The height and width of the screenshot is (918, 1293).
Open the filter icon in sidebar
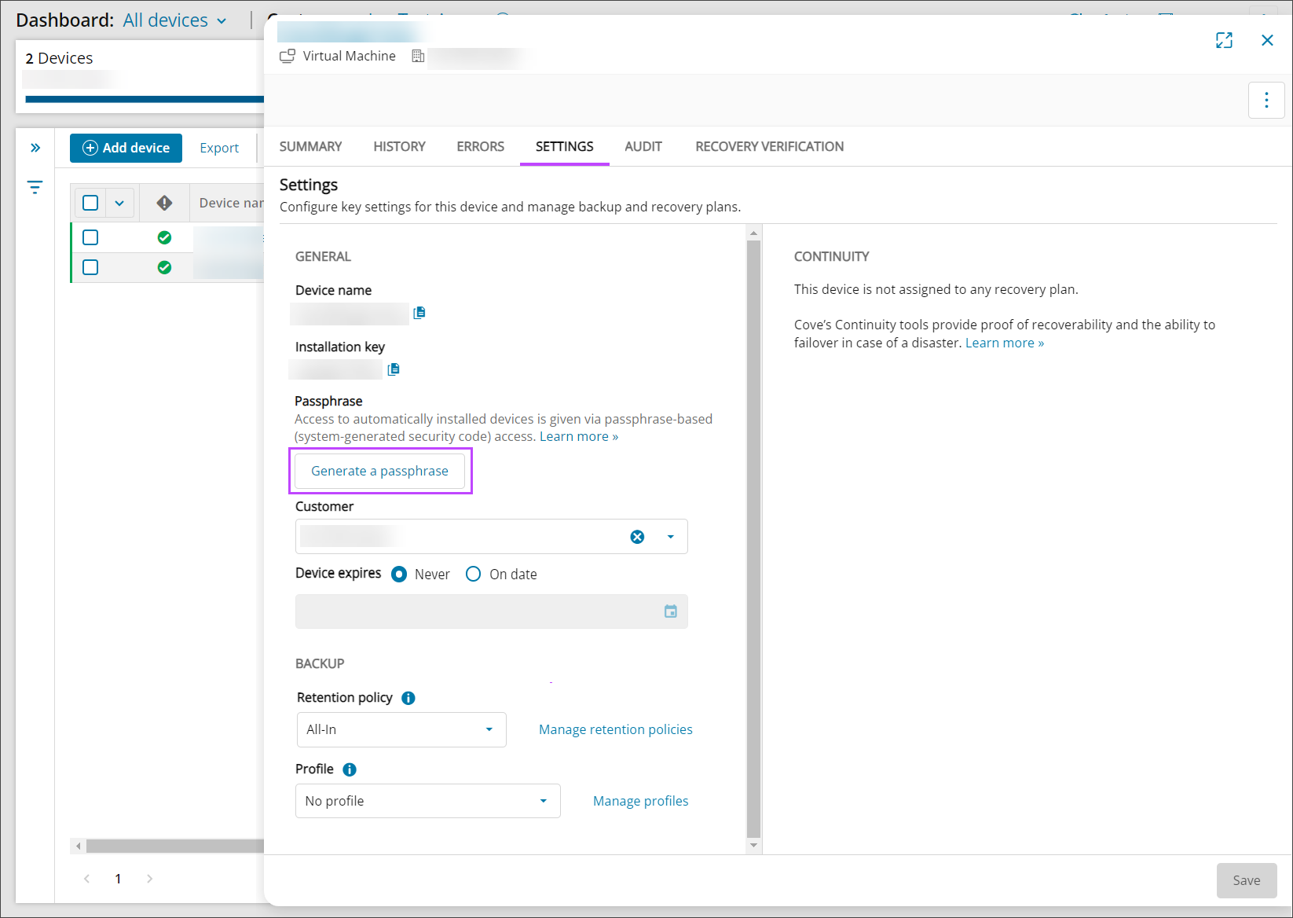click(x=35, y=187)
